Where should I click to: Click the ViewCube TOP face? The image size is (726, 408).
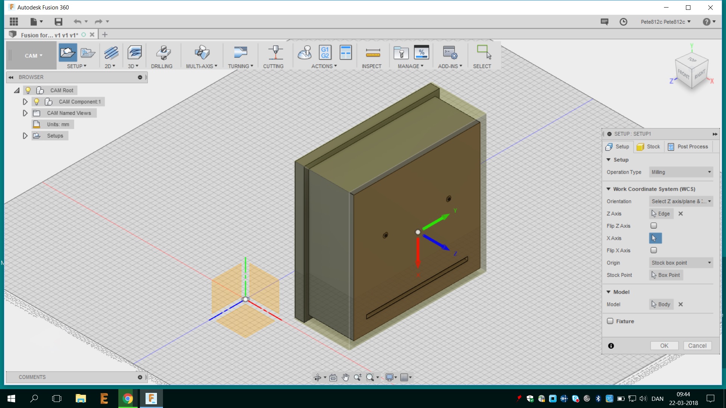click(692, 60)
